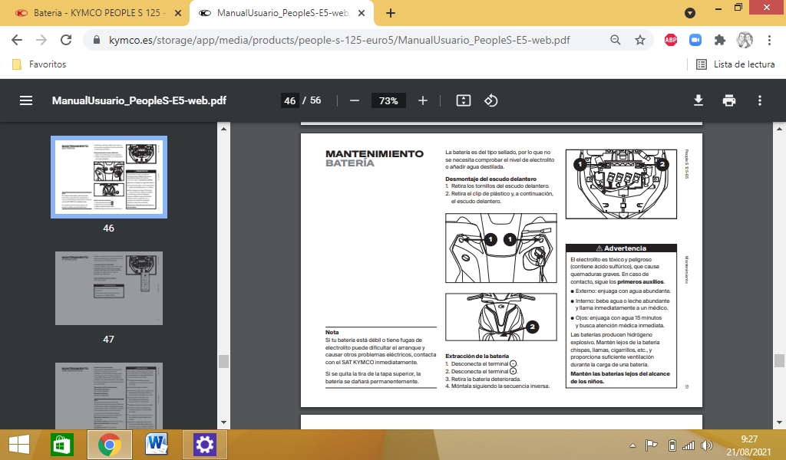The width and height of the screenshot is (786, 460).
Task: Open PDF viewer more actions menu
Action: (x=760, y=100)
